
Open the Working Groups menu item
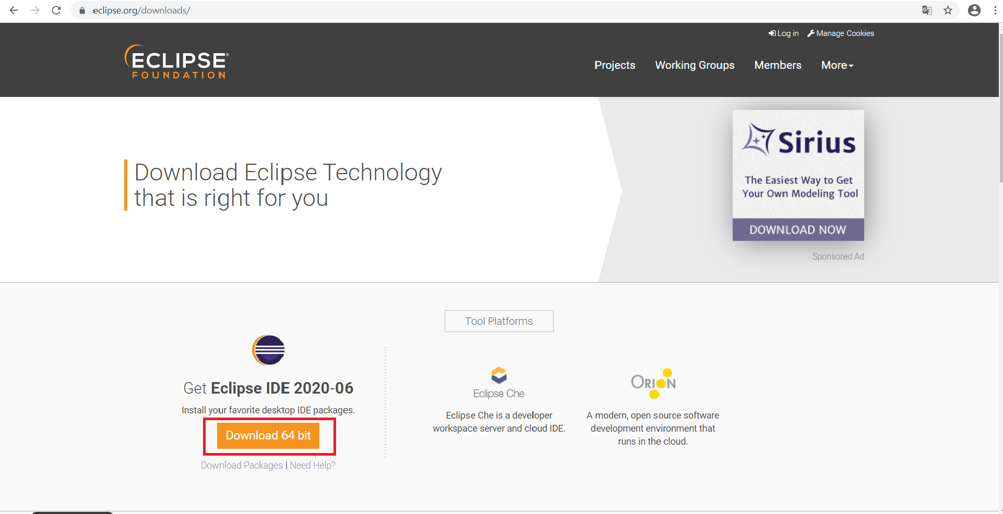pyautogui.click(x=695, y=65)
